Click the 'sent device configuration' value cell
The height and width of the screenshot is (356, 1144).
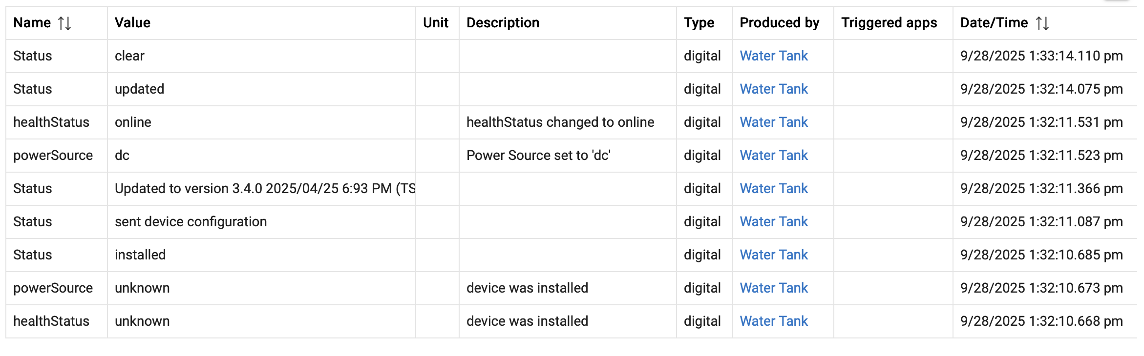[x=191, y=222]
